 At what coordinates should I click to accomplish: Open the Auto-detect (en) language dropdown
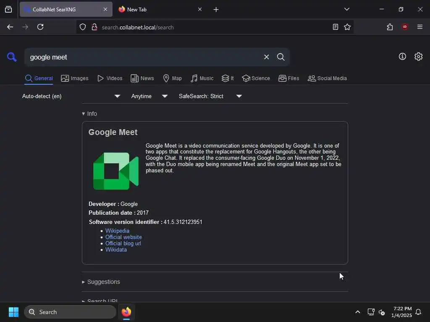click(71, 96)
